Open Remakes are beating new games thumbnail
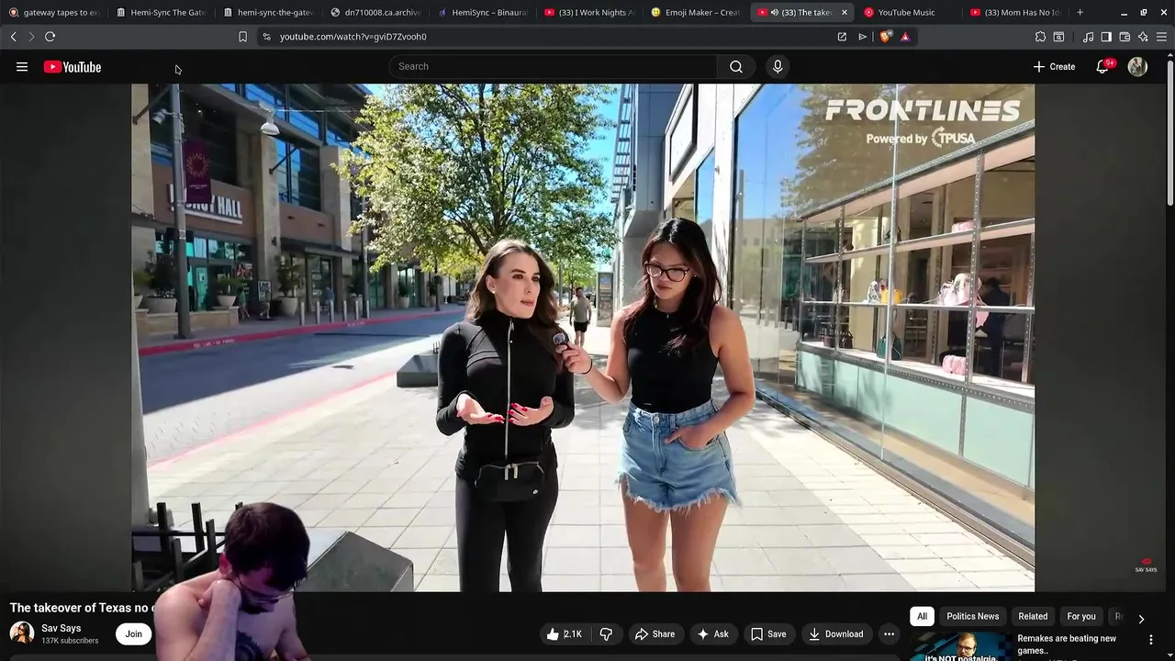The width and height of the screenshot is (1175, 661). click(x=960, y=646)
